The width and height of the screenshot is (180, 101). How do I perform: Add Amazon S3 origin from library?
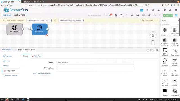pyautogui.click(x=165, y=32)
